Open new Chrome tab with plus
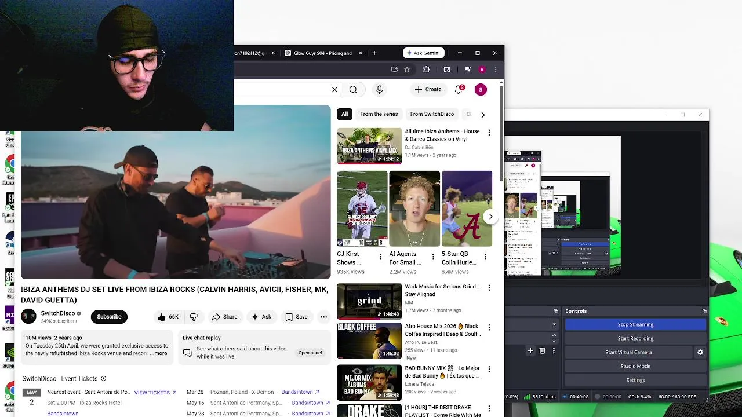This screenshot has width=742, height=417. tap(374, 53)
